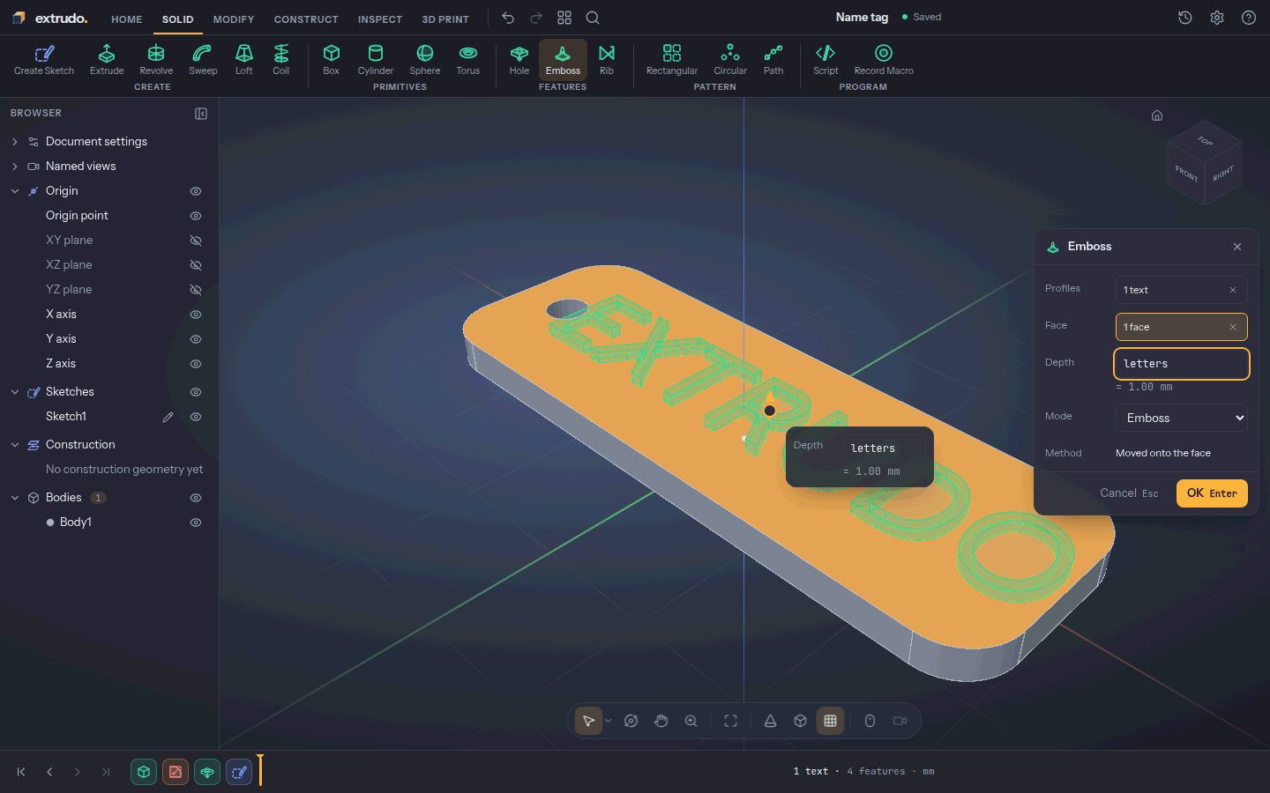Start a Rectangular pattern

coord(672,60)
